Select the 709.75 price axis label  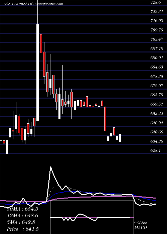click(x=157, y=30)
